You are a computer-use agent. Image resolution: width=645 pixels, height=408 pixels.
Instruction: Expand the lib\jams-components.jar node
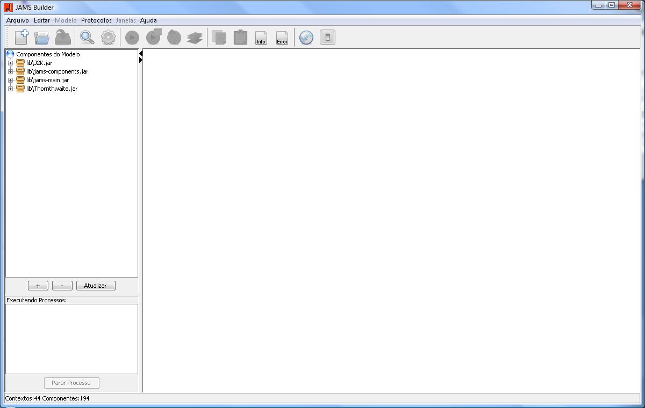click(10, 71)
